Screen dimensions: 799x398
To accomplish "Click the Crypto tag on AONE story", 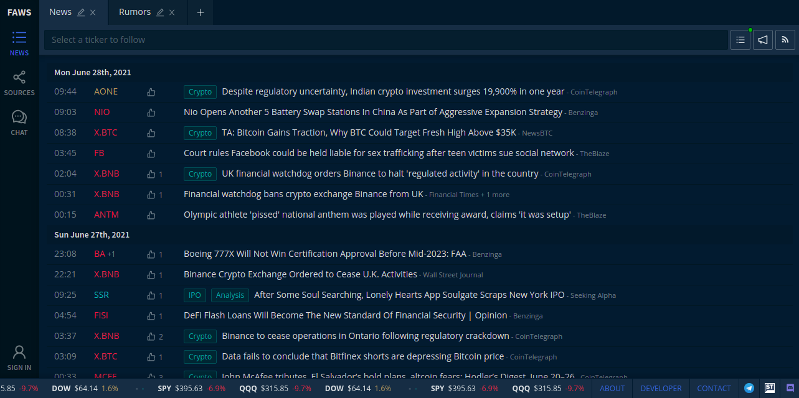I will pos(200,92).
